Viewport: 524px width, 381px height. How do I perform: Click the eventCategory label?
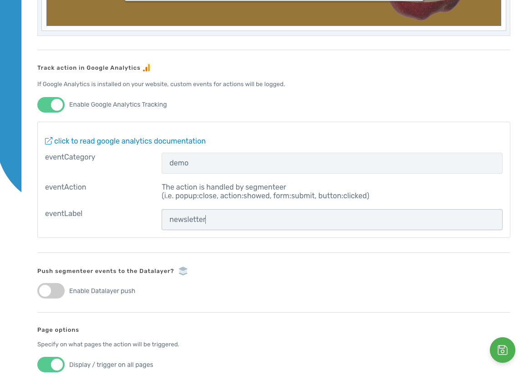tap(70, 157)
